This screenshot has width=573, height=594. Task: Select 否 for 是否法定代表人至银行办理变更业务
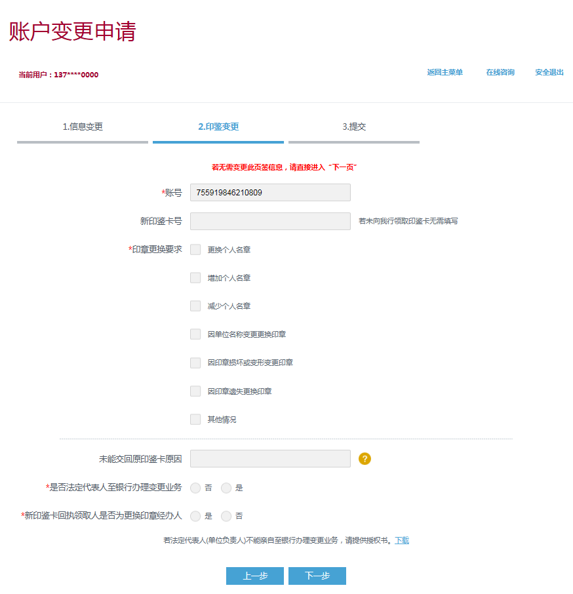(195, 488)
